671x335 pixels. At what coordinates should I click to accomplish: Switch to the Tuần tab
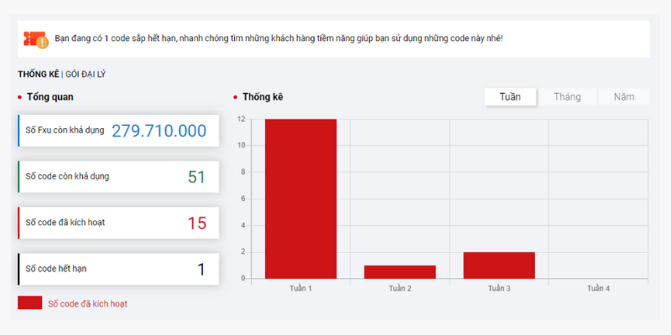tap(510, 97)
